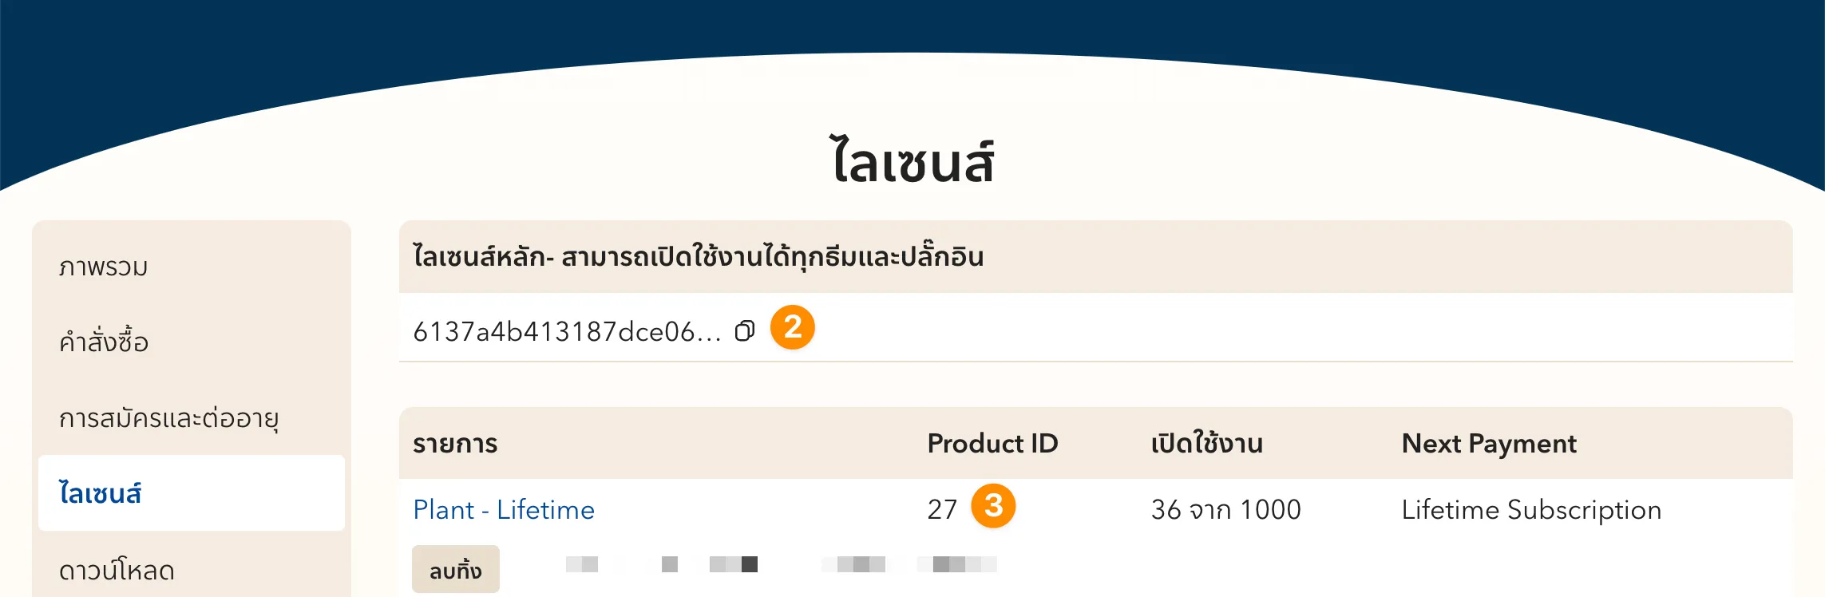Click the Lifetime Subscription payment text

(x=1531, y=509)
